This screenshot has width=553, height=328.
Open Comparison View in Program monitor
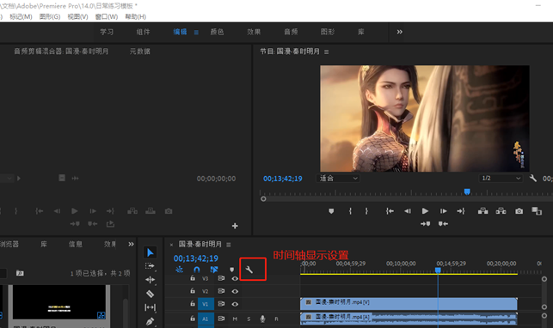coord(537,211)
